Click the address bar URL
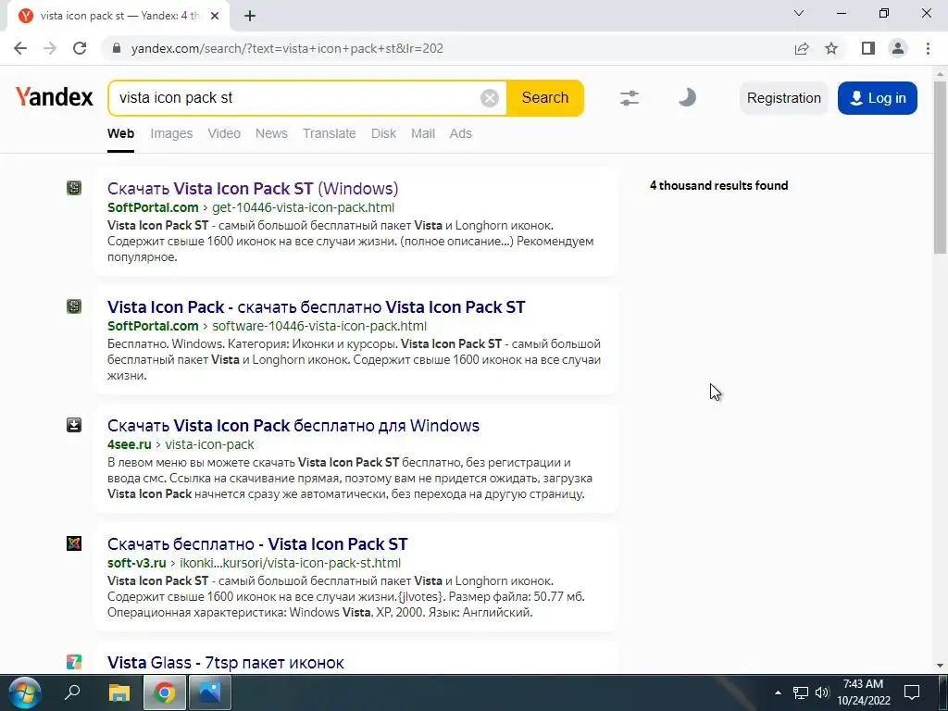The width and height of the screenshot is (948, 711). click(287, 48)
